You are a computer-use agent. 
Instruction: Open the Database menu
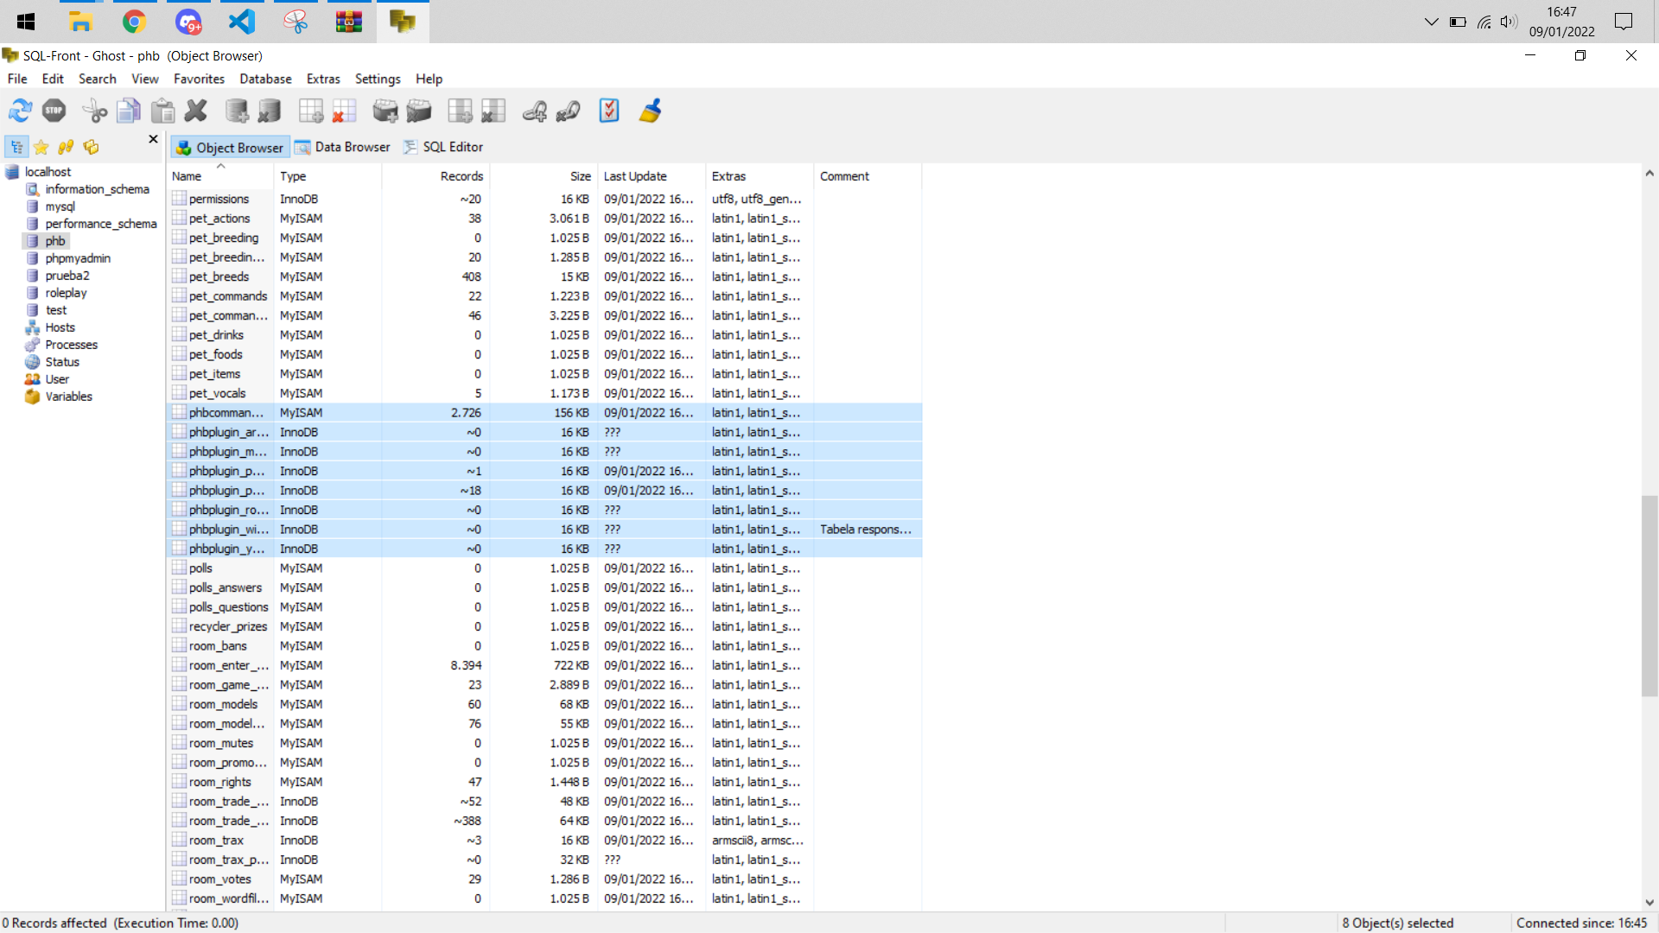pyautogui.click(x=265, y=79)
